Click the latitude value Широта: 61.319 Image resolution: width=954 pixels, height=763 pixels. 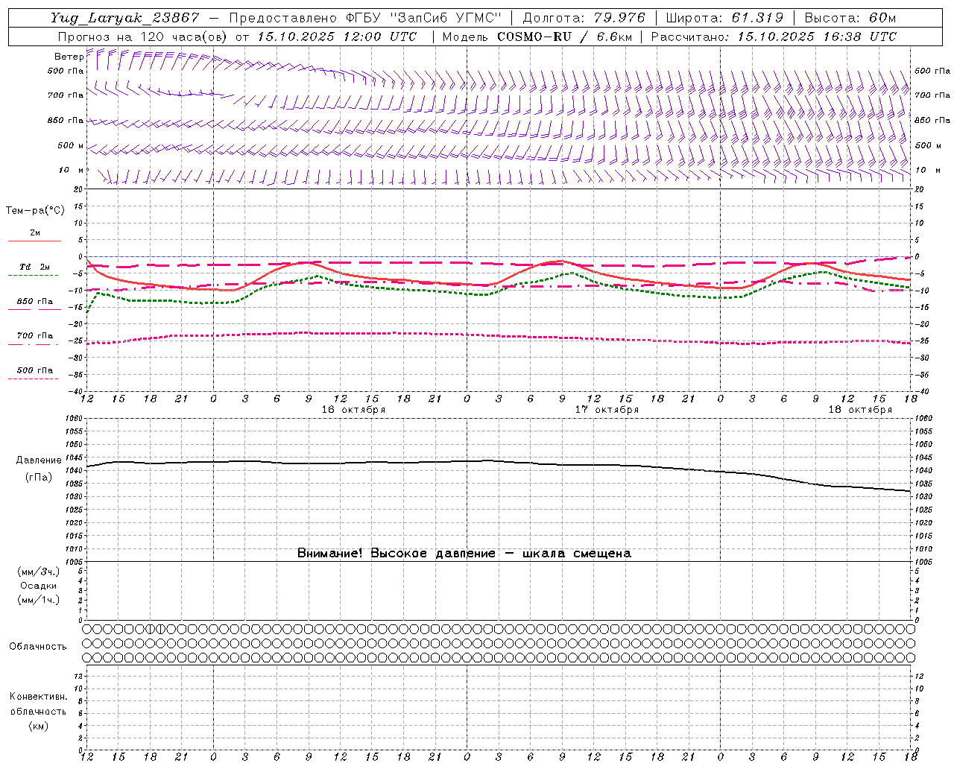[724, 18]
